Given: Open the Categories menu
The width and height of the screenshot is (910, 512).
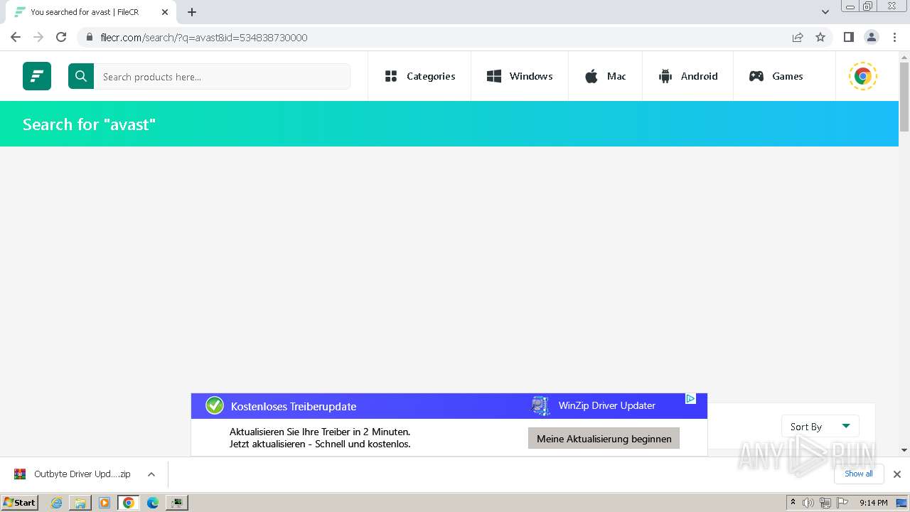Looking at the screenshot, I should pyautogui.click(x=419, y=76).
